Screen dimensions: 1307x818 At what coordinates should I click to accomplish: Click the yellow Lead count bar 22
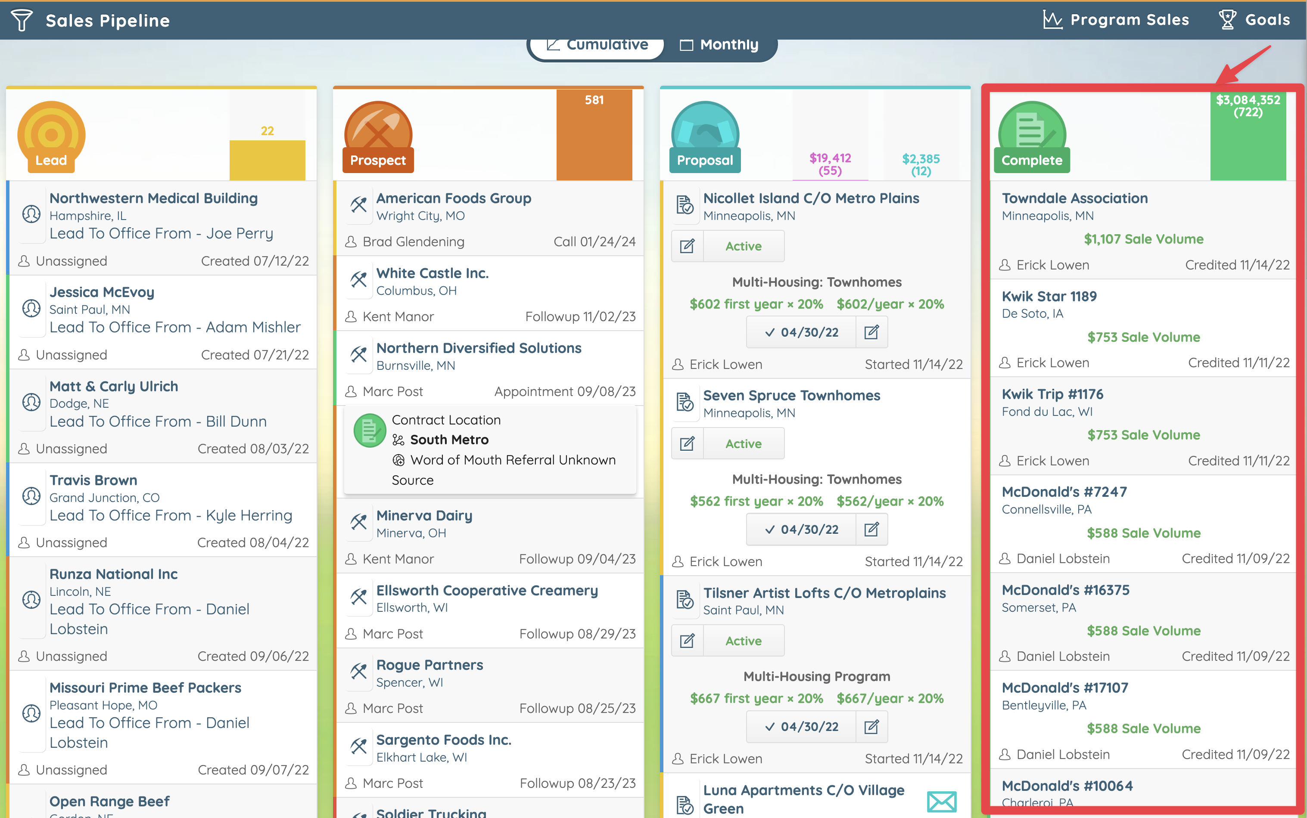pos(268,160)
